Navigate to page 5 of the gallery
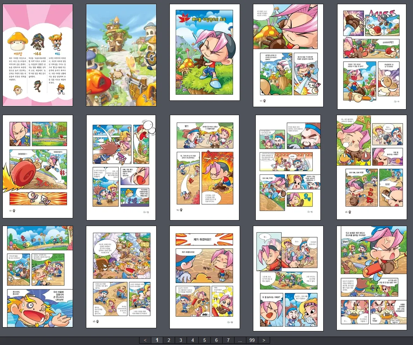The image size is (413, 345). point(204,340)
